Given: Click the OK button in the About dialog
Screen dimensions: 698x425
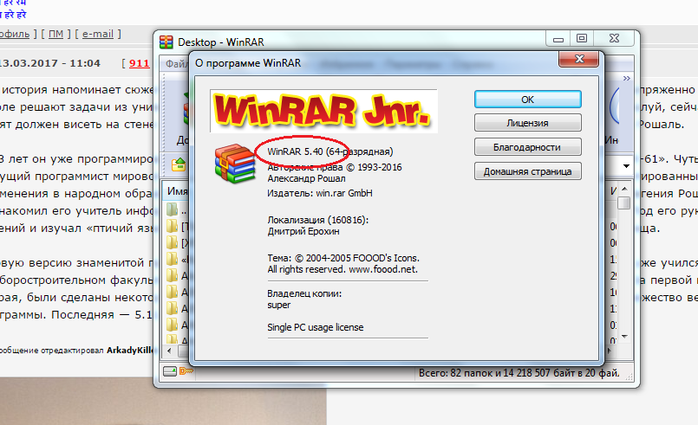Looking at the screenshot, I should tap(527, 100).
